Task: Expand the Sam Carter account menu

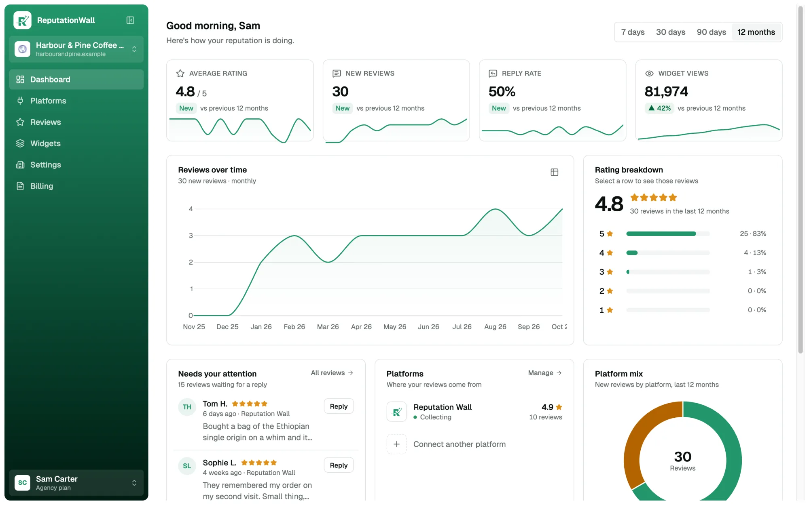Action: pyautogui.click(x=134, y=483)
